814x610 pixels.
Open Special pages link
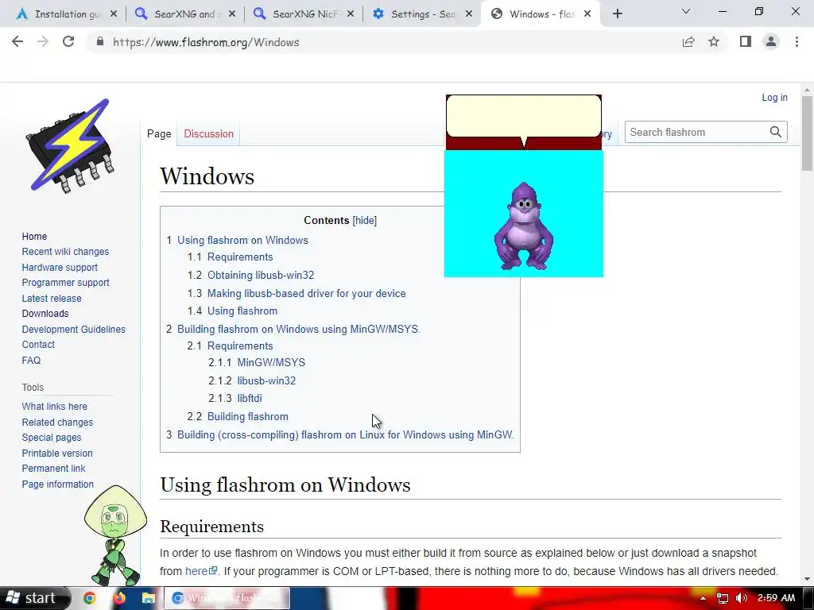pyautogui.click(x=52, y=438)
